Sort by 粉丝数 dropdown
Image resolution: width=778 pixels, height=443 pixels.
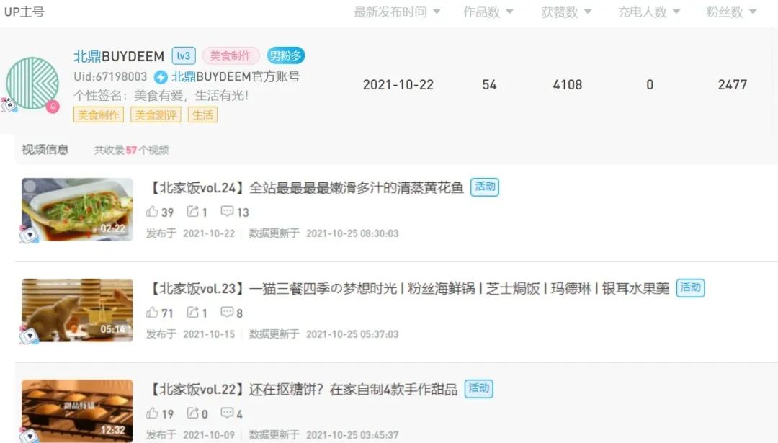(x=731, y=12)
